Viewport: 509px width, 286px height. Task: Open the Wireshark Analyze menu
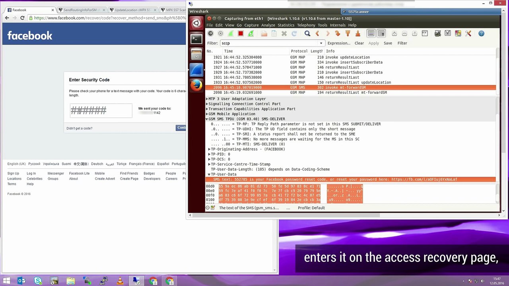coord(268,25)
